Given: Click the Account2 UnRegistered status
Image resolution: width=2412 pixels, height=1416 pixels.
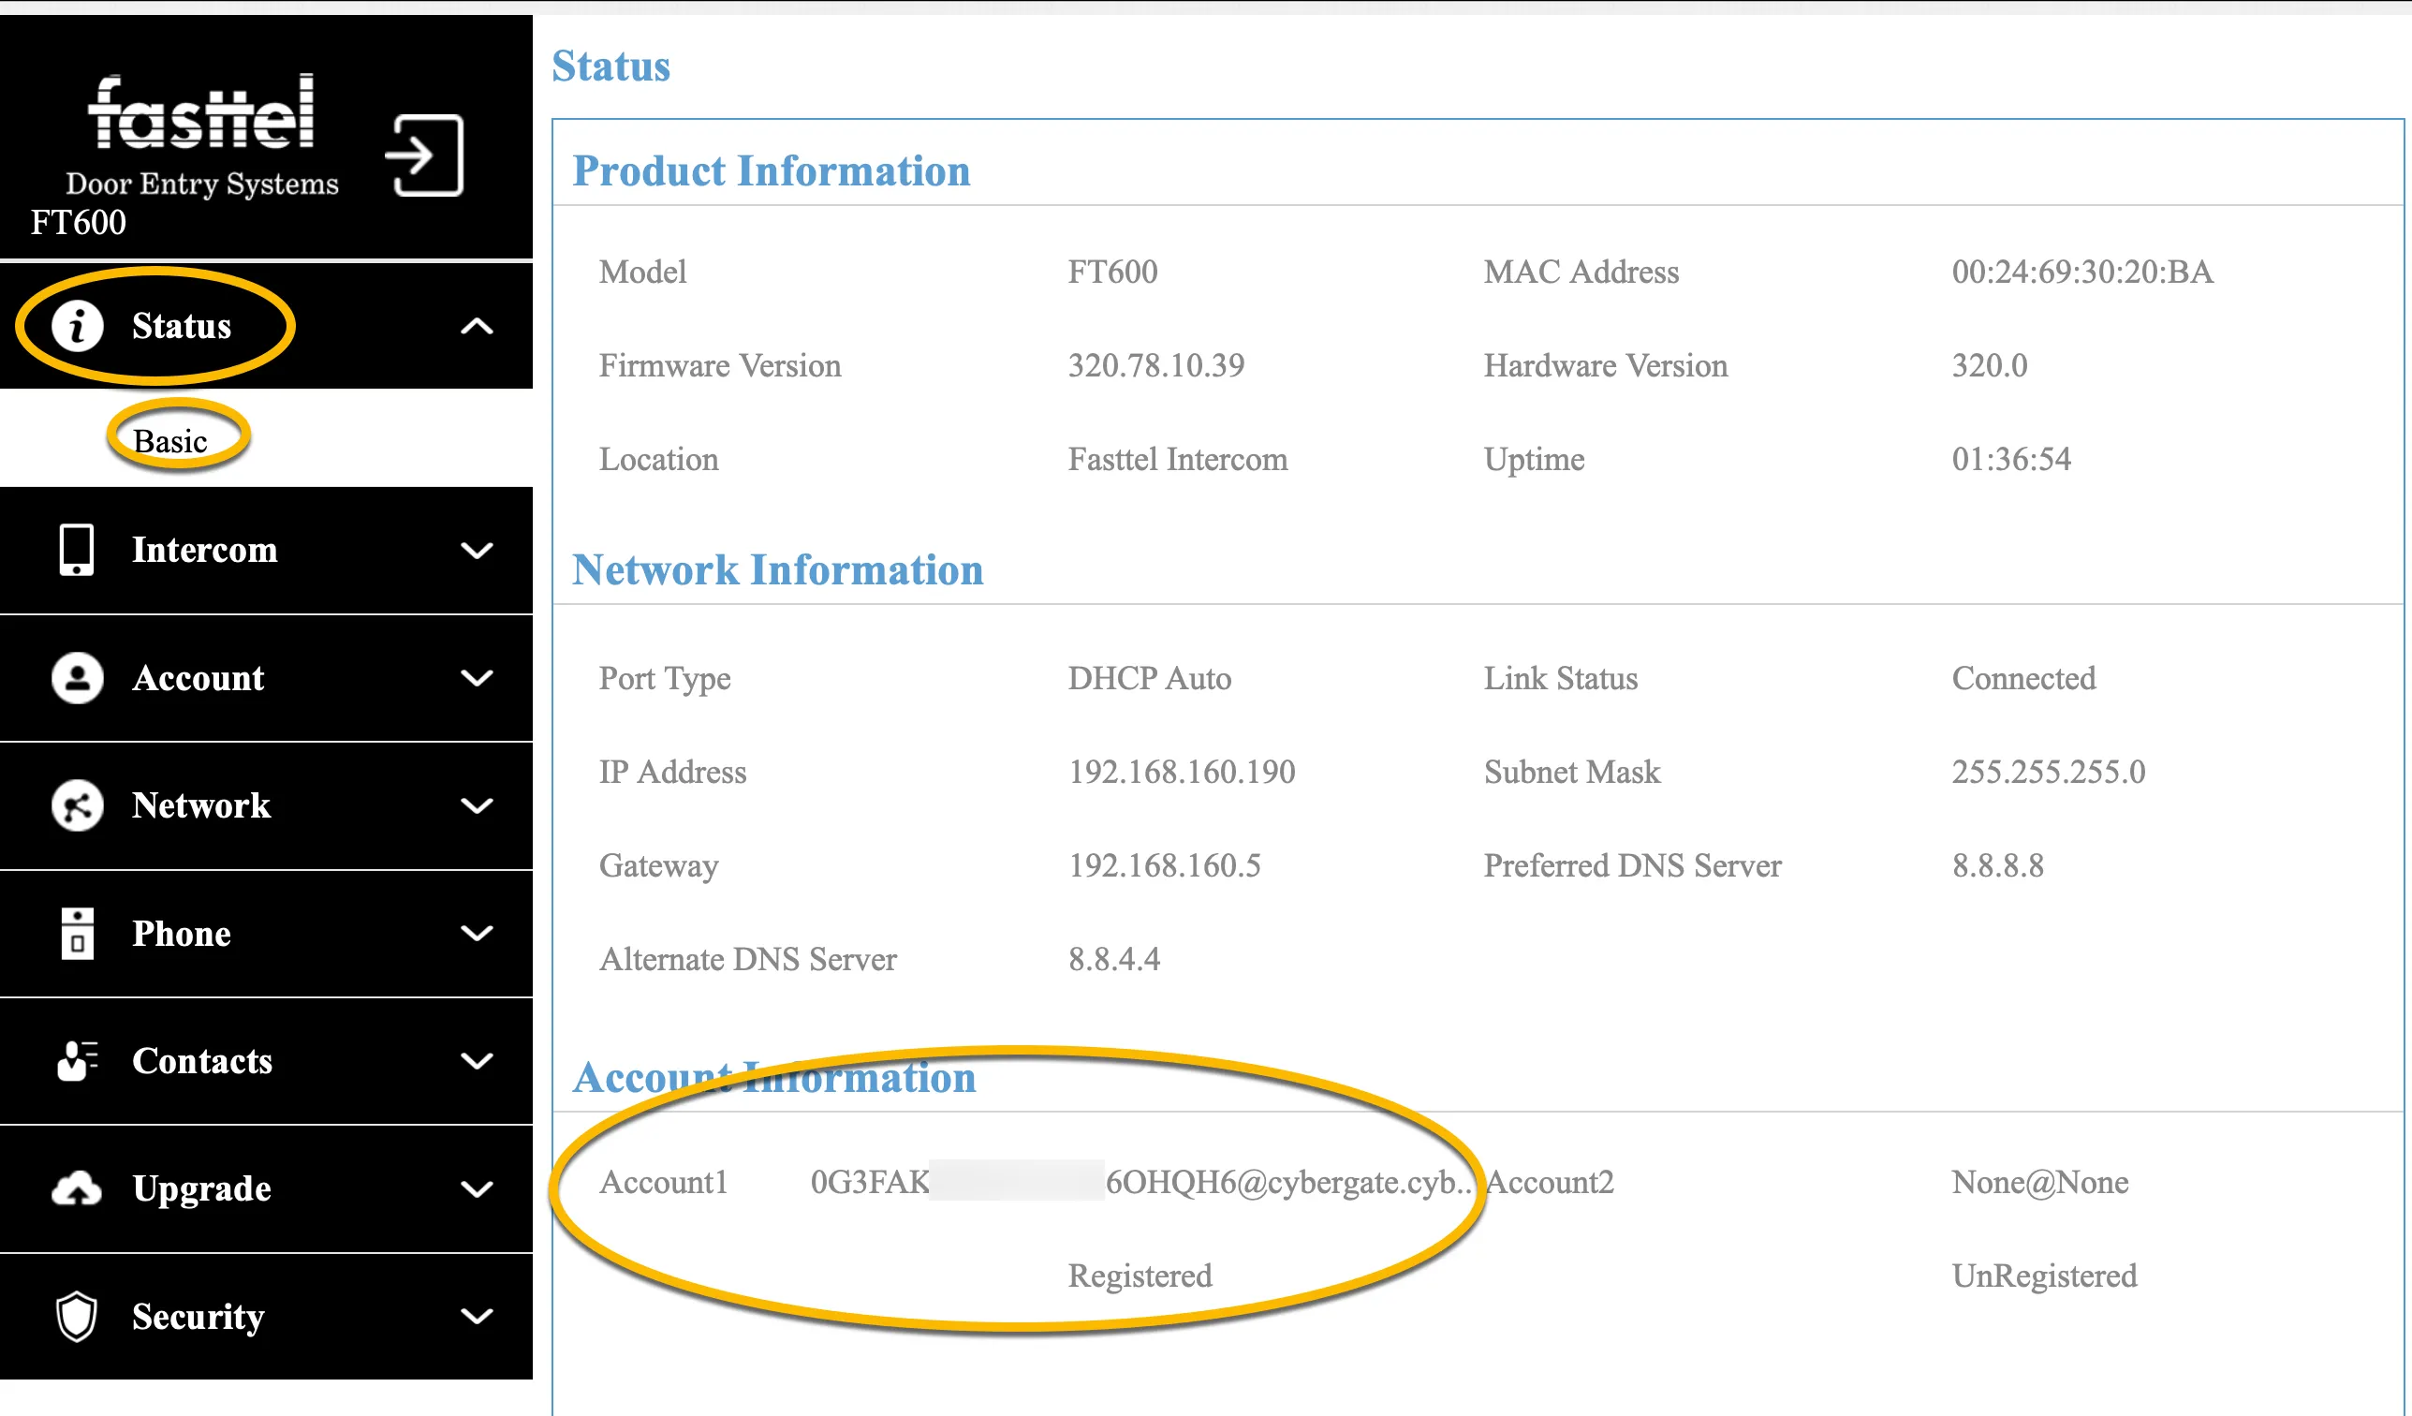Looking at the screenshot, I should [x=2044, y=1276].
